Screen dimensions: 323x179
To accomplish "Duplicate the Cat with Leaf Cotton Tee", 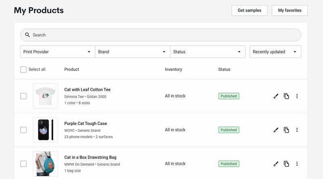I will tap(286, 96).
